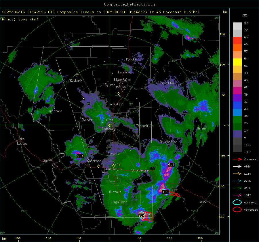The width and height of the screenshot is (259, 242).
Task: Click the yellow radar-site diamond between Olds and Didsbury
Action: pos(110,125)
